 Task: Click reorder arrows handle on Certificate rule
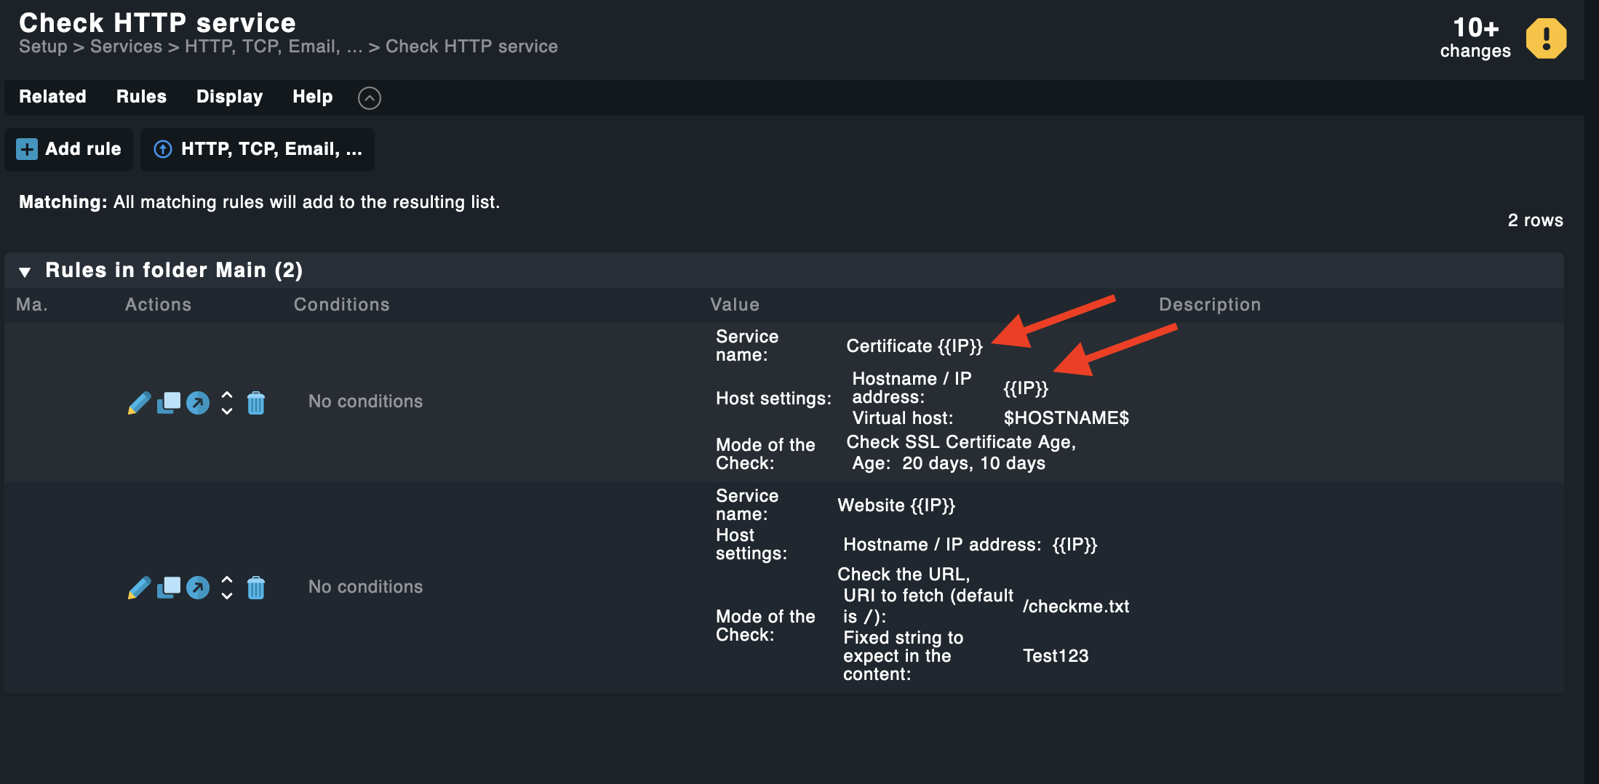point(227,403)
